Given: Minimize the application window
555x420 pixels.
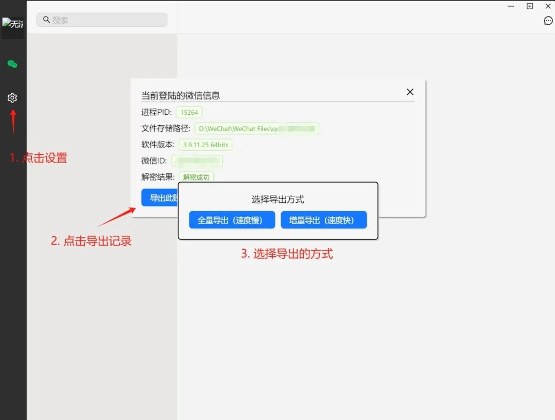Looking at the screenshot, I should [x=510, y=6].
